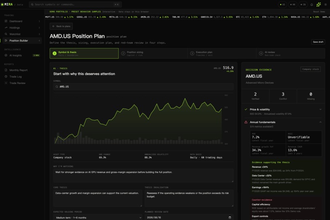Screen dimensions: 330x220
Task: Click the Dashboard sidebar icon
Action: [x=6, y=21]
